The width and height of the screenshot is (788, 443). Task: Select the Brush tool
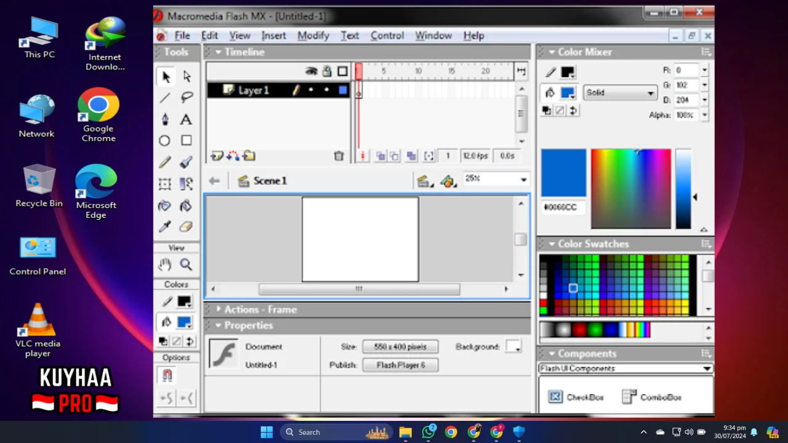point(187,162)
